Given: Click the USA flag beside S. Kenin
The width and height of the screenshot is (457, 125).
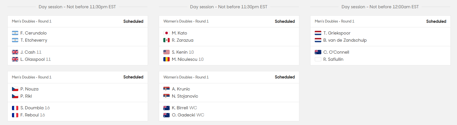Looking at the screenshot, I should 166,52.
